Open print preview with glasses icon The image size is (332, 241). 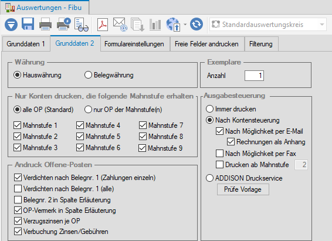(x=82, y=25)
